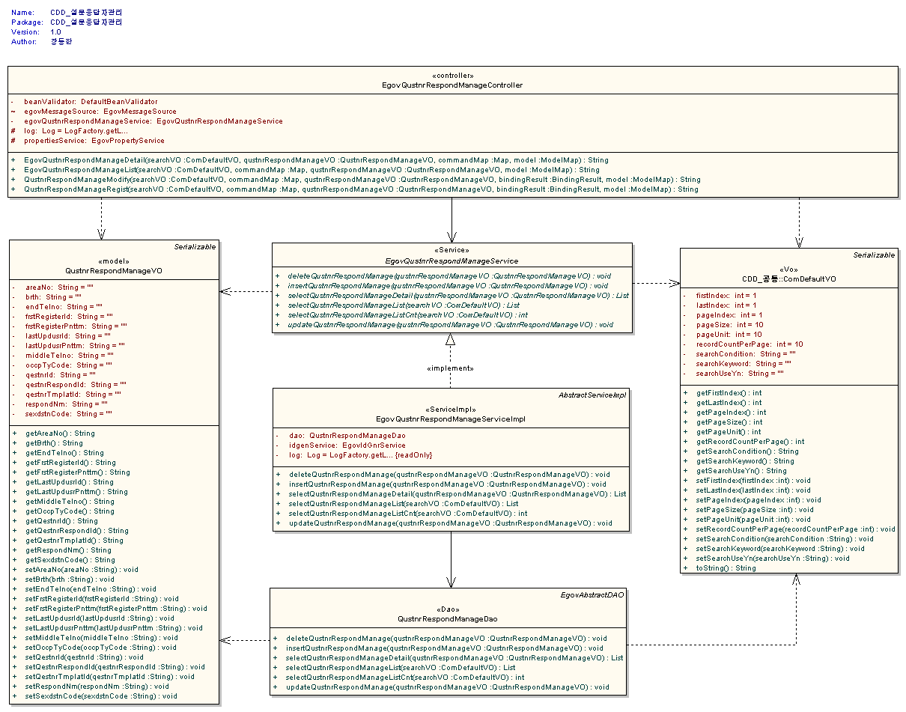The width and height of the screenshot is (906, 712).
Task: Select the QustnrRespondManageVO model class name
Action: click(114, 270)
